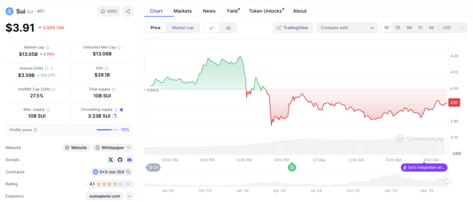The height and width of the screenshot is (202, 473).
Task: Click the $3.59B volume value
Action: click(x=26, y=75)
